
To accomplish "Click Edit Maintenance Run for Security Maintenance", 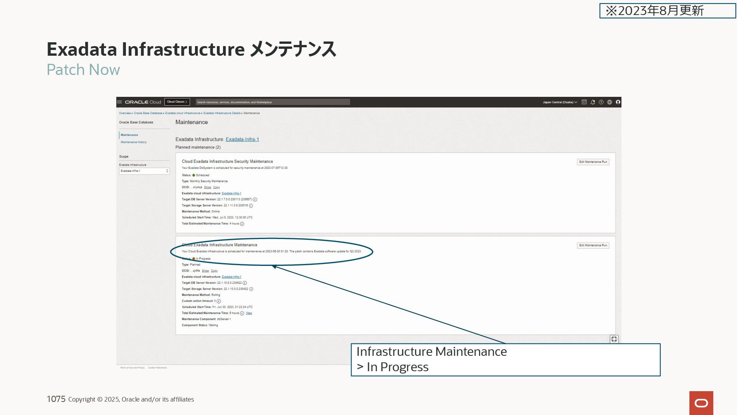I will (x=593, y=162).
